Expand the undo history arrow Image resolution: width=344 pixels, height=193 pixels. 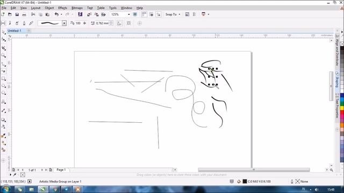click(61, 14)
